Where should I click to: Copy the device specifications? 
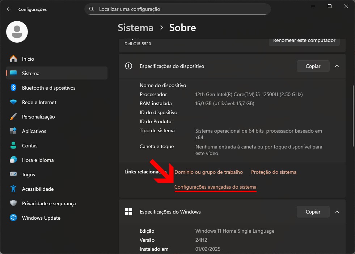313,66
